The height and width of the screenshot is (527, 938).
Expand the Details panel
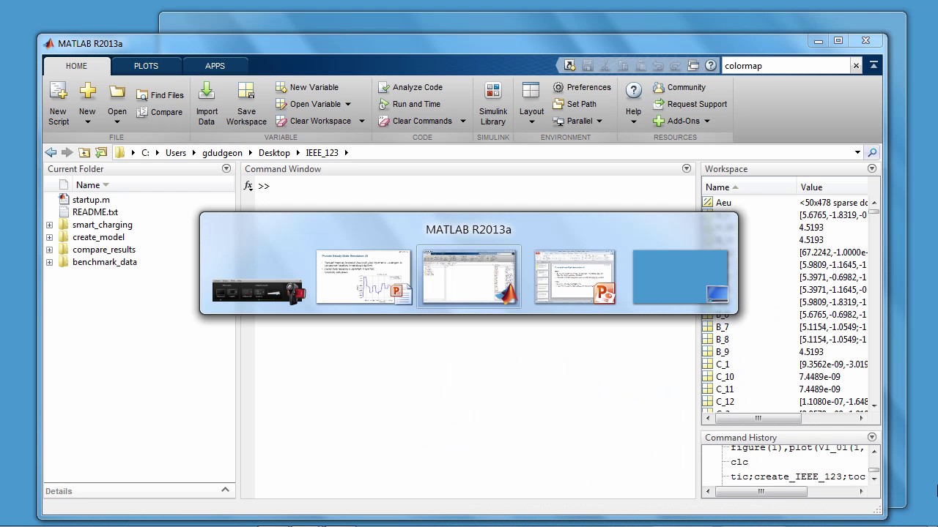click(225, 490)
